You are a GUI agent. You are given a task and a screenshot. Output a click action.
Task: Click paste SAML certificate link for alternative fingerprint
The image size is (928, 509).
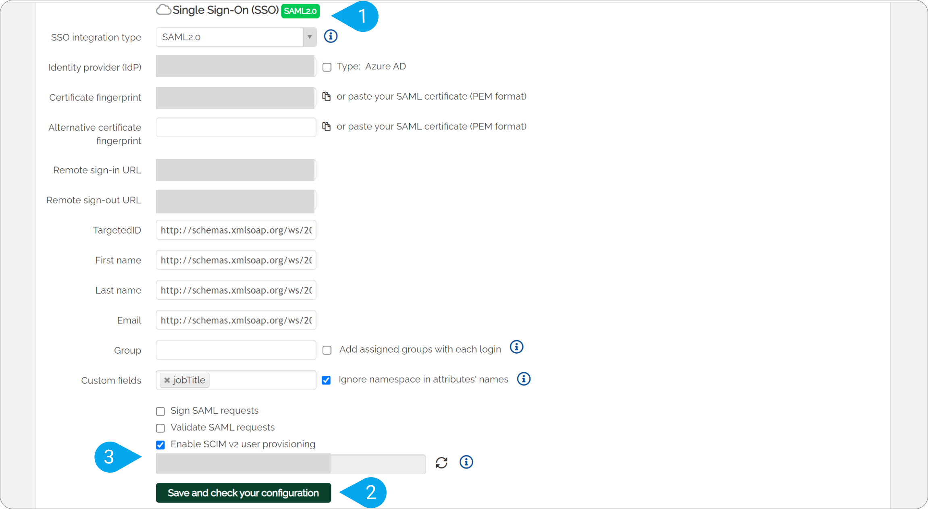(432, 127)
